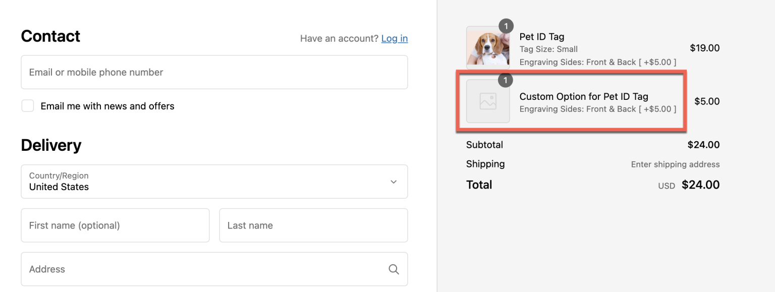Select the highlighted Custom Option line item
The height and width of the screenshot is (292, 775).
(x=571, y=101)
